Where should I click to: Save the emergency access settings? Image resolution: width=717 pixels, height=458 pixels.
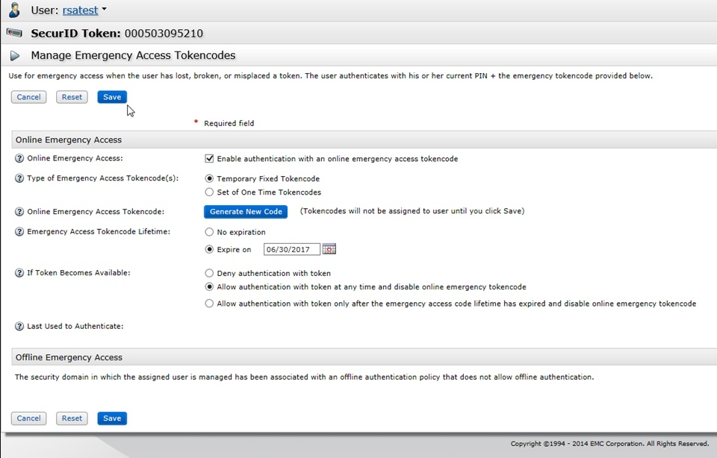point(111,96)
